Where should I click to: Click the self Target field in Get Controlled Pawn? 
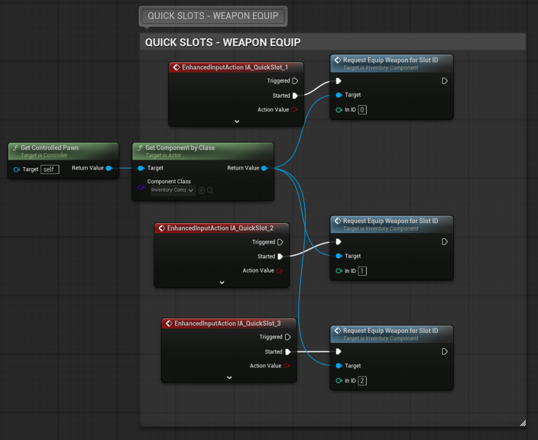pos(50,169)
